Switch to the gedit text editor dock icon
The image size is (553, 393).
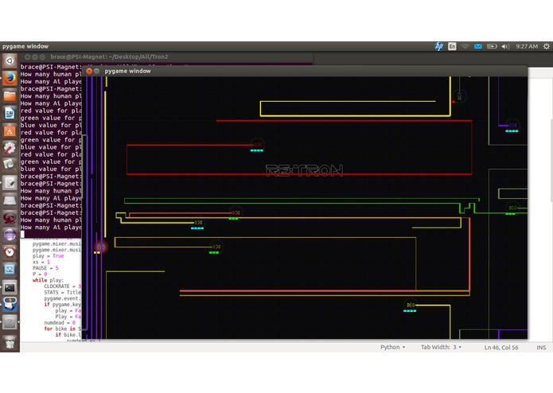tap(10, 182)
